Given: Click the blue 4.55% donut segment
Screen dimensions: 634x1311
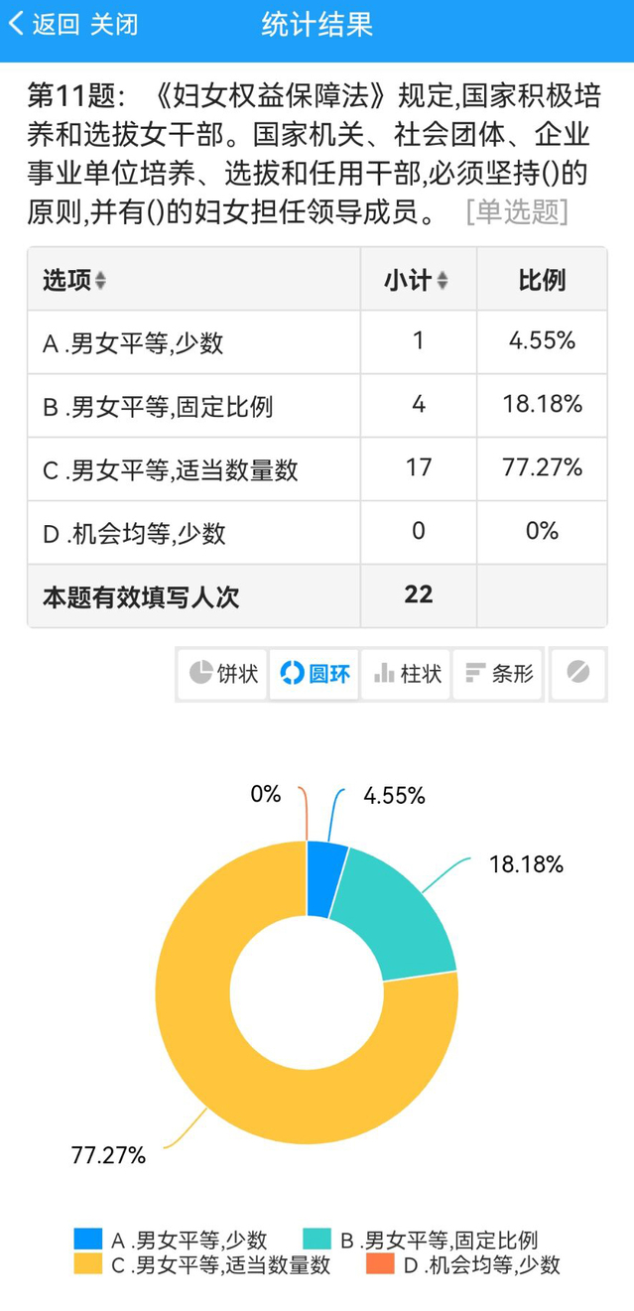Looking at the screenshot, I should 325,878.
